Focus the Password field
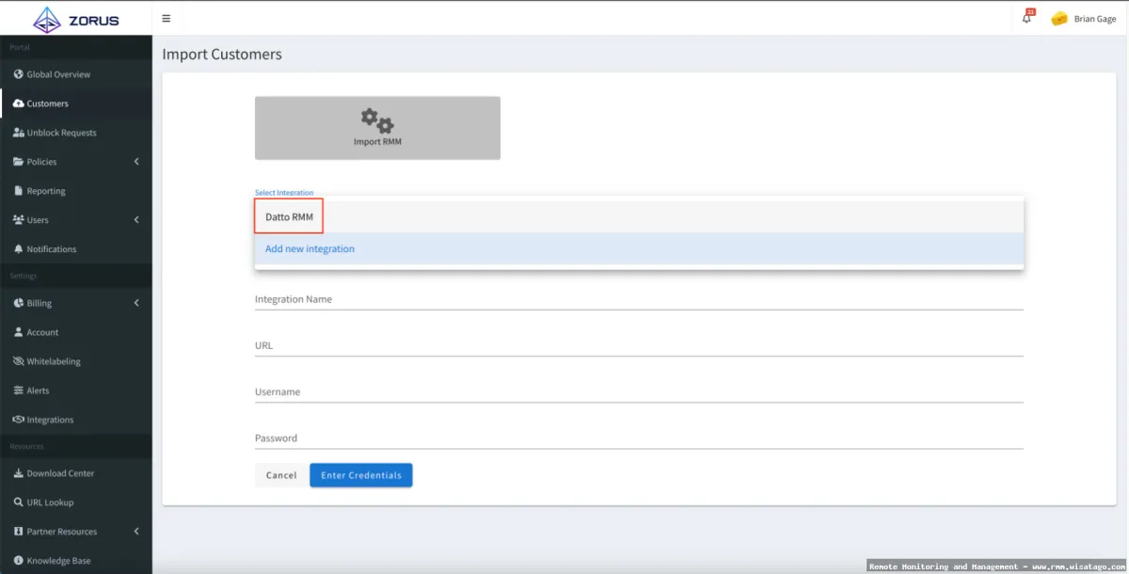Screen dimensions: 1129x574 click(639, 438)
